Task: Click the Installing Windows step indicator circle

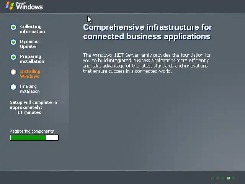Action: (13, 72)
